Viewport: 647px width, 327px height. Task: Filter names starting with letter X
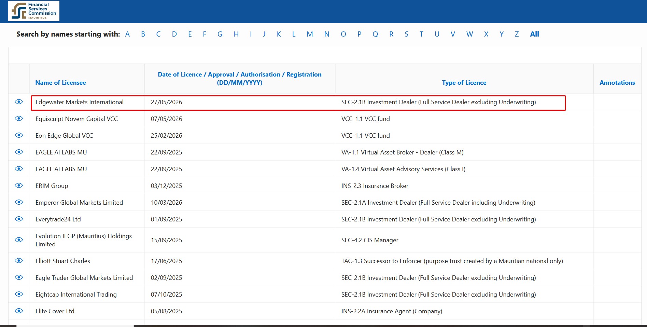[x=486, y=34]
